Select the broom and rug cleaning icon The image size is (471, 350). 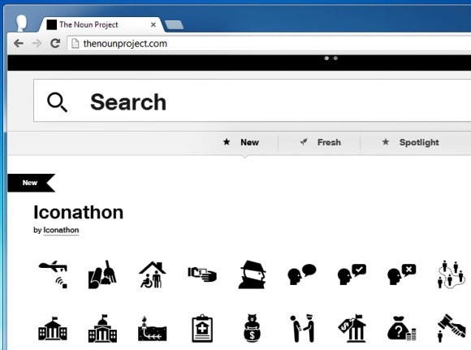click(102, 274)
